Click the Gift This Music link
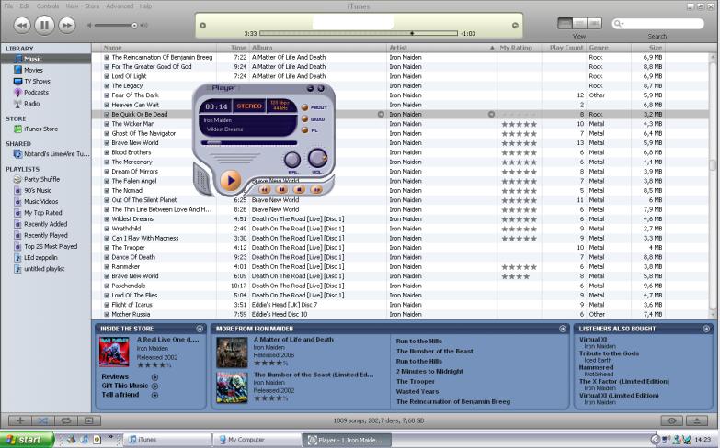 click(x=125, y=386)
